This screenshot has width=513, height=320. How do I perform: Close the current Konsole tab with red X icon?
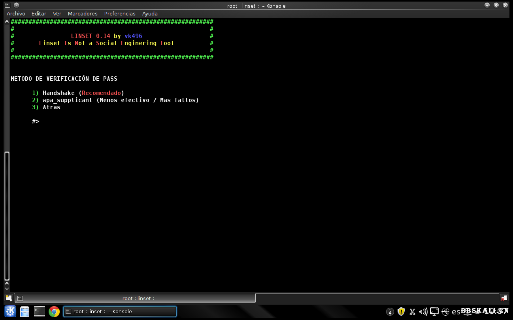(x=504, y=298)
